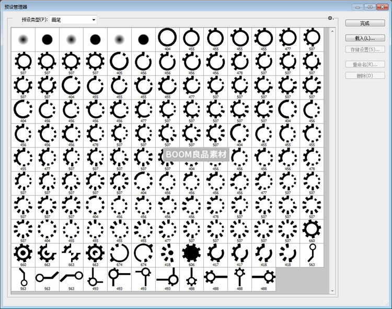
Task: Click the 重命名(R)... rename button
Action: point(364,65)
